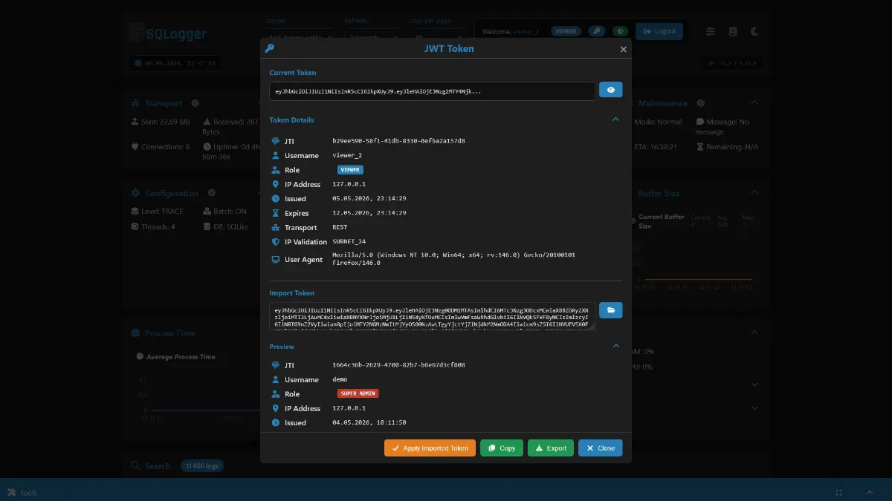Select the Mozilla/5.0 User Agent string
Viewport: 892px width, 501px height.
click(x=453, y=259)
